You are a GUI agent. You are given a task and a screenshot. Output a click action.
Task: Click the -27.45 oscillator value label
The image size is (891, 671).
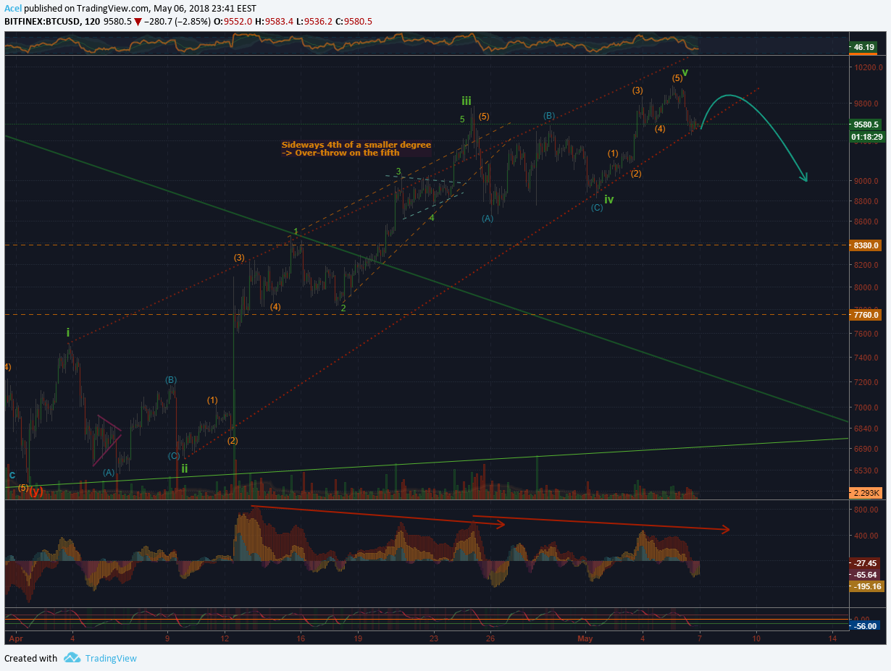866,562
